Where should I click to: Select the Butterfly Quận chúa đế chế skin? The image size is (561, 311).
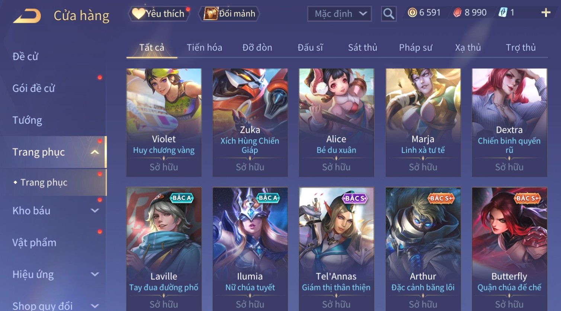click(x=509, y=249)
